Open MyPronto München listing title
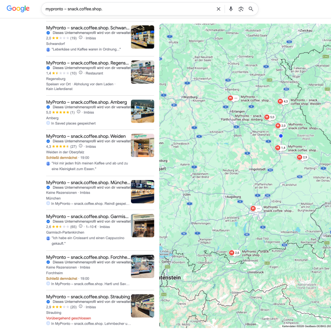 (x=88, y=182)
